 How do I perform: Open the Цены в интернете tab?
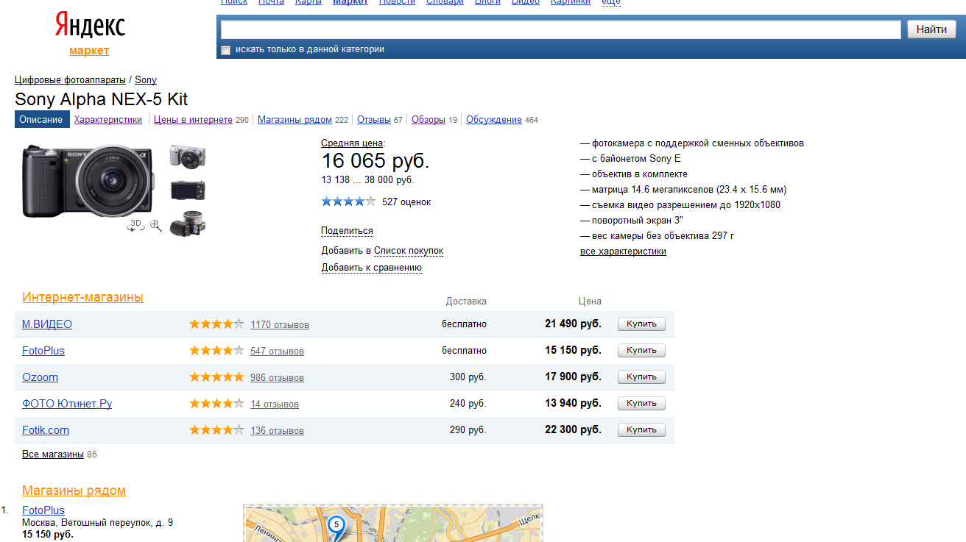(x=193, y=120)
